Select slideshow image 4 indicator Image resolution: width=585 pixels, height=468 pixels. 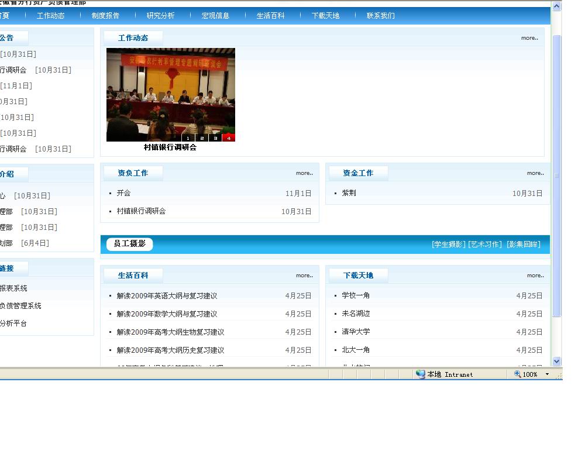(x=229, y=138)
